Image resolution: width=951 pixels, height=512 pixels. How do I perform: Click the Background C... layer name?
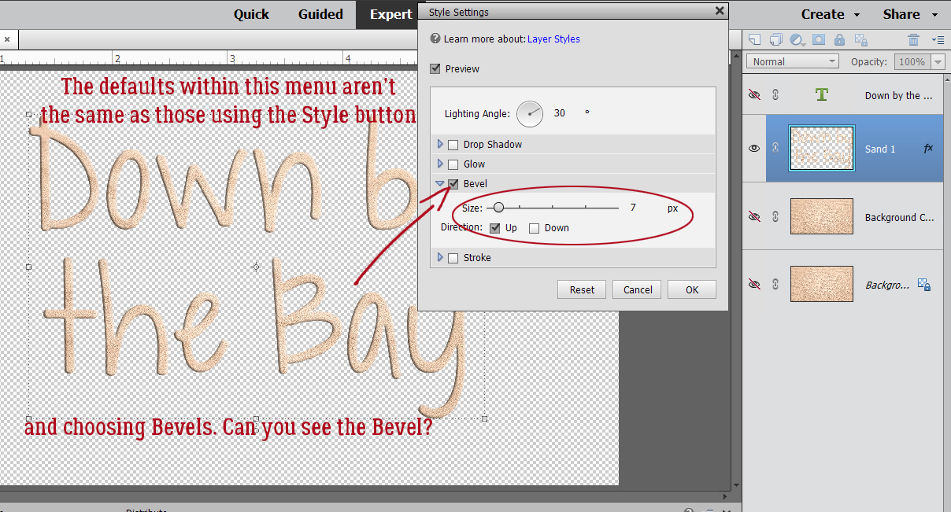tap(900, 217)
